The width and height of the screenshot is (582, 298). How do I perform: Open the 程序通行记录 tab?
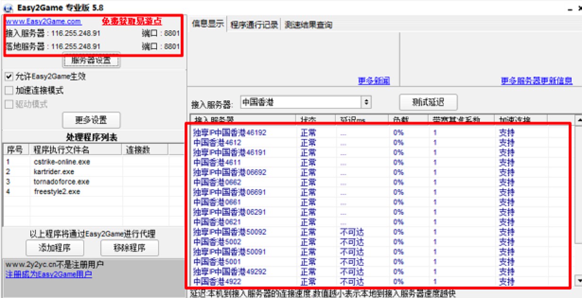254,25
